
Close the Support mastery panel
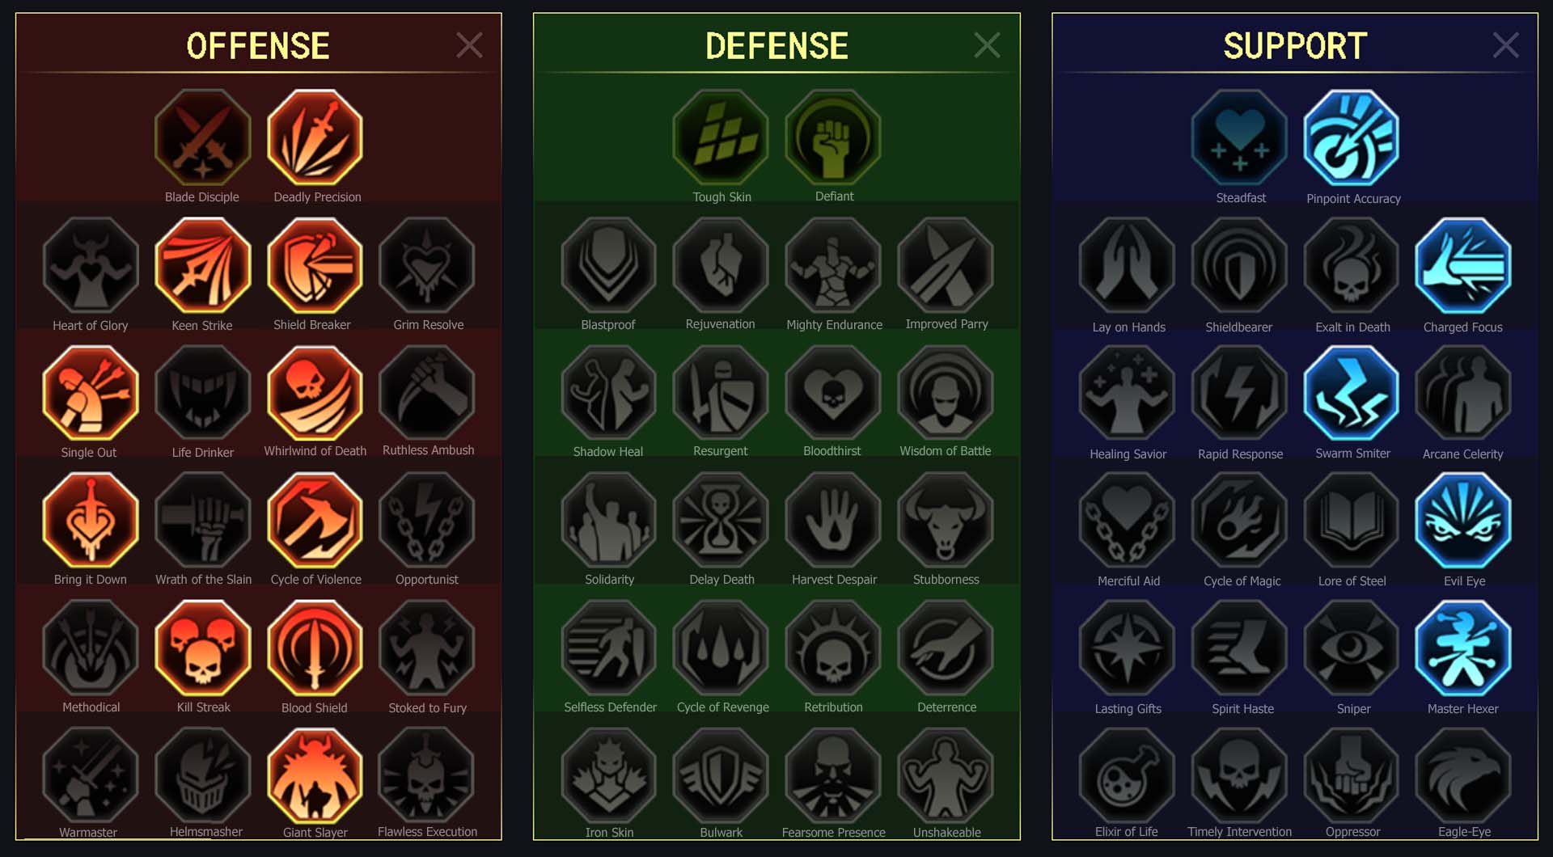tap(1505, 45)
